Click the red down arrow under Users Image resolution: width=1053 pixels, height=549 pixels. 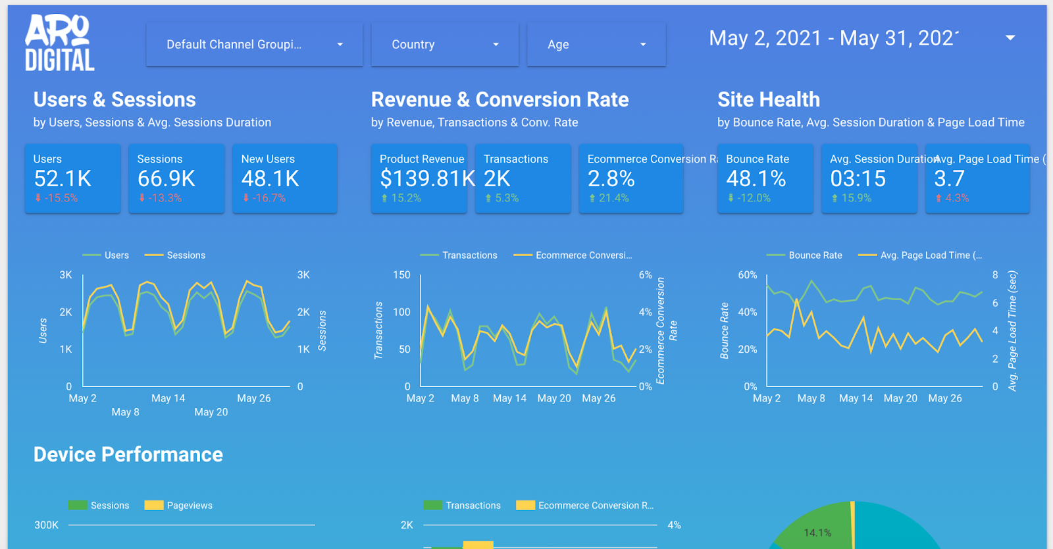click(38, 198)
